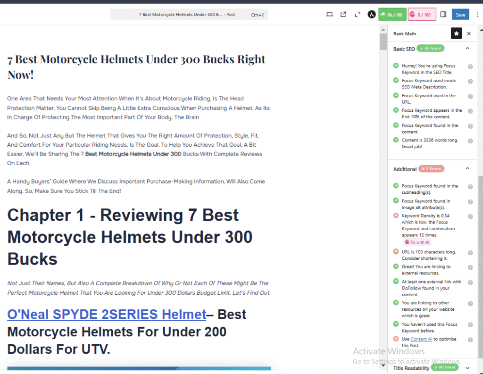The height and width of the screenshot is (374, 483).
Task: Expand the Title Readability section
Action: 467,368
